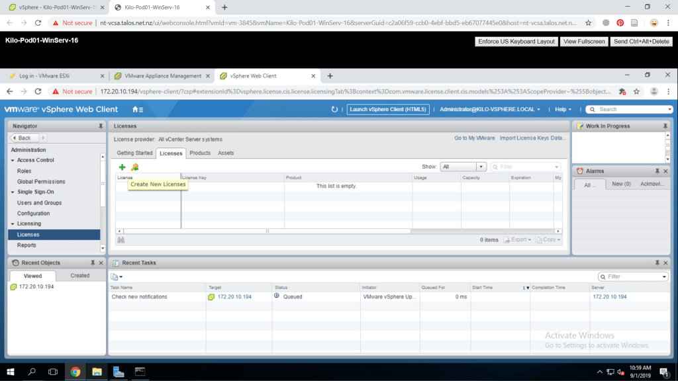The width and height of the screenshot is (678, 381).
Task: Open File Explorer from the Windows taskbar
Action: click(x=97, y=372)
